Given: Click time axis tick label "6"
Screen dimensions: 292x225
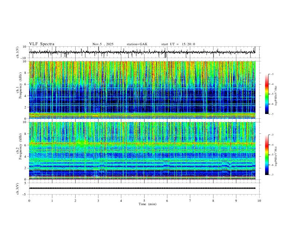Looking at the screenshot, I should (x=167, y=201).
